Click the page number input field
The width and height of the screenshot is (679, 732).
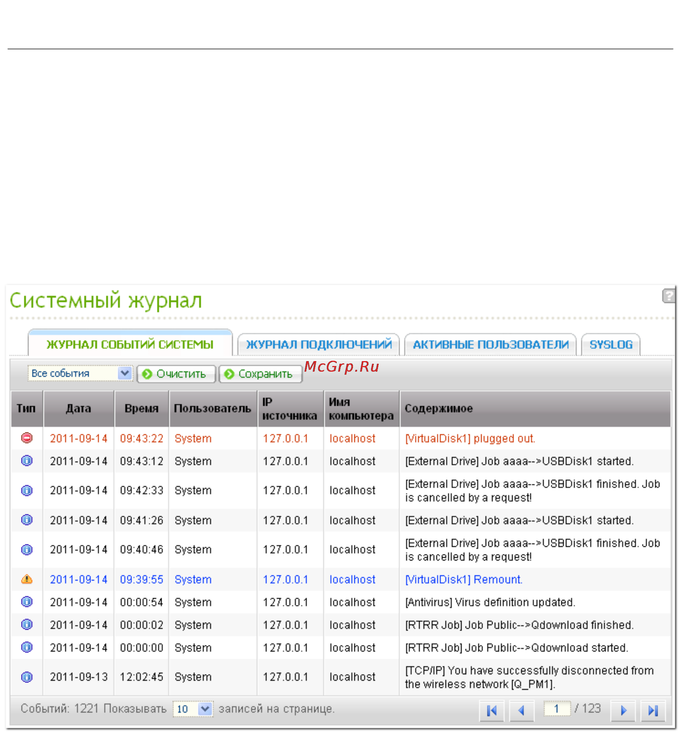[557, 709]
